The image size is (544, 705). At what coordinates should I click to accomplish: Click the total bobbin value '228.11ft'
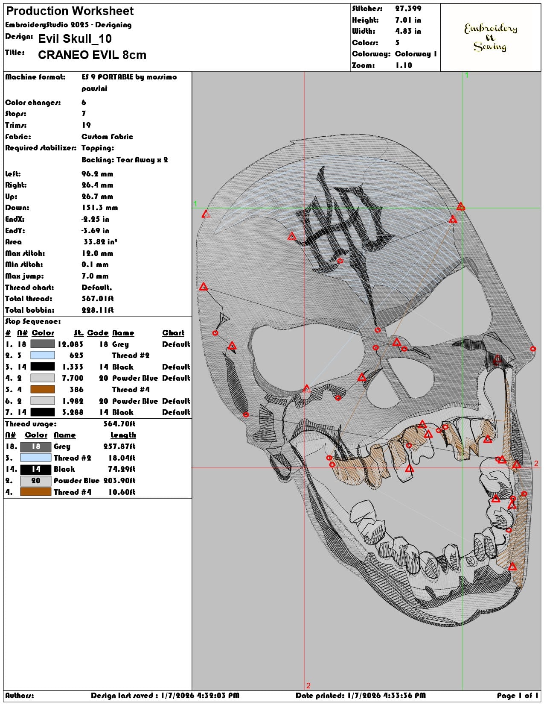click(x=98, y=310)
